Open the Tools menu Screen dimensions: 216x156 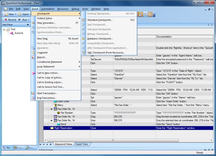coord(85,9)
